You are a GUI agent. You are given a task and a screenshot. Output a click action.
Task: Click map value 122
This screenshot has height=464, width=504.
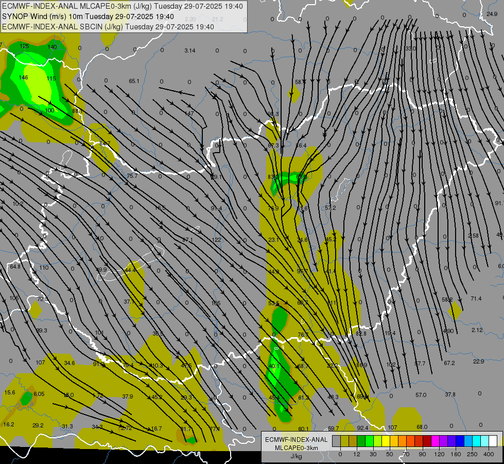(x=217, y=240)
